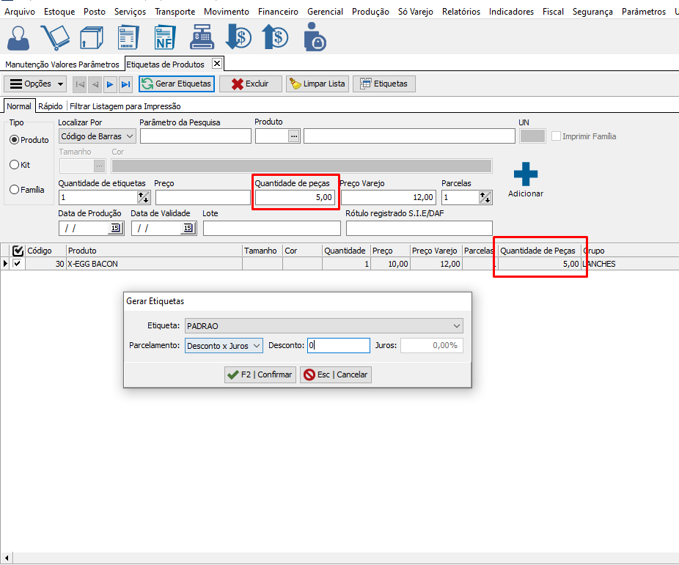Click the Esc Cancelar button
Viewport: 679px width, 565px height.
click(336, 374)
